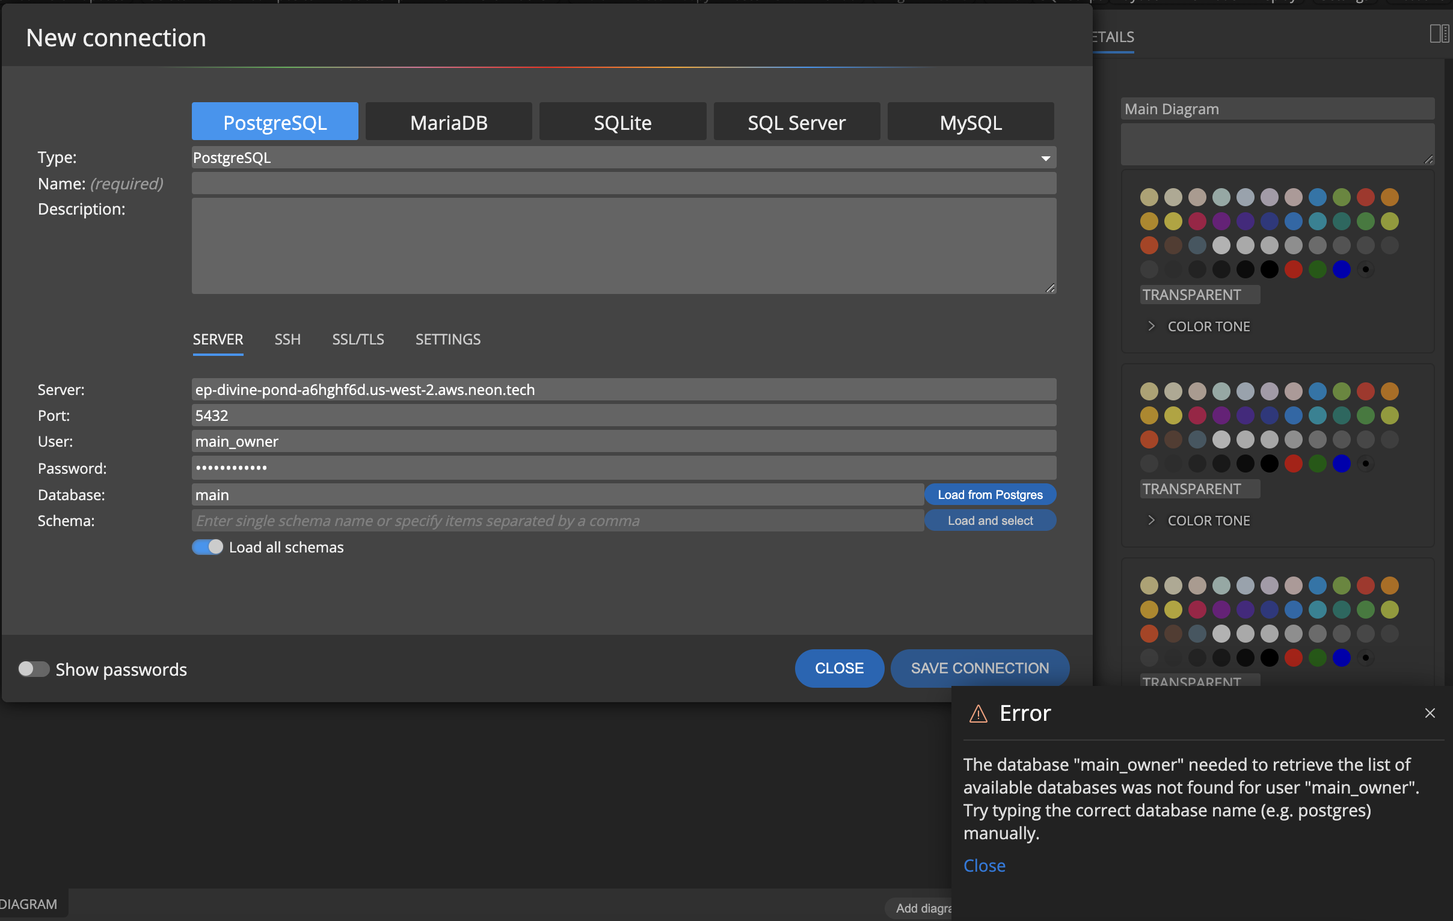1453x921 pixels.
Task: Click the panel layout icon near DETAILS
Action: pos(1439,33)
